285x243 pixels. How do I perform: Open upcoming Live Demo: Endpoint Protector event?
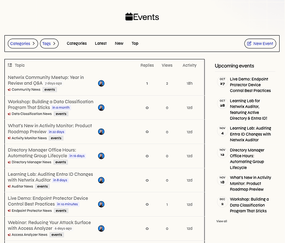[x=250, y=85]
